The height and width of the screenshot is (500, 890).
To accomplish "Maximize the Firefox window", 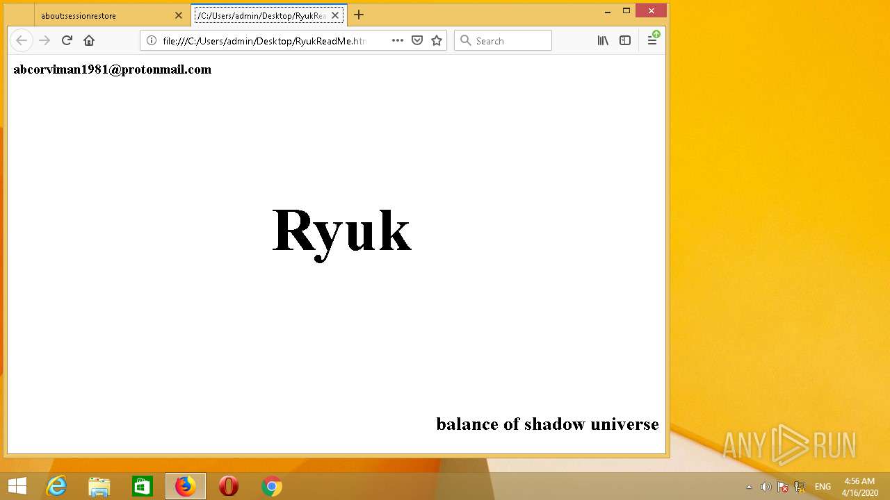I will coord(626,11).
